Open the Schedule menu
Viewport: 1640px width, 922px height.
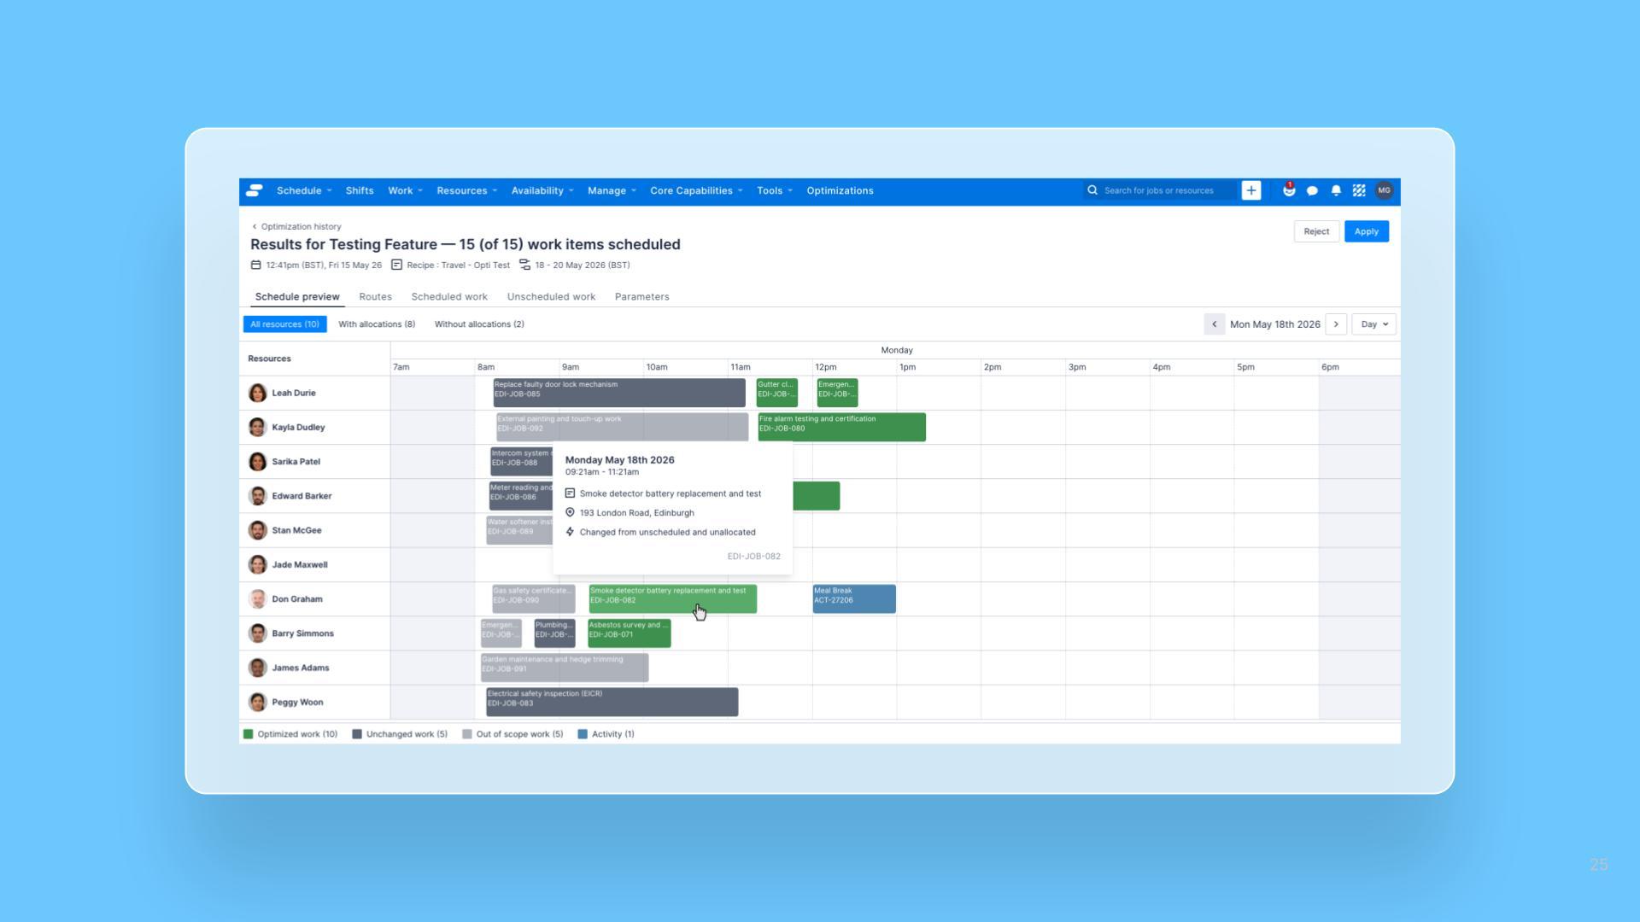303,190
